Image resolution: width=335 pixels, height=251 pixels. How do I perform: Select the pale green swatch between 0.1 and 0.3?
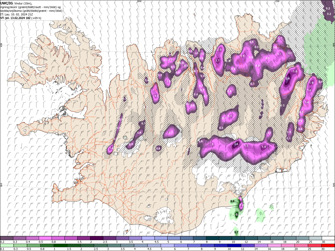pos(7,246)
